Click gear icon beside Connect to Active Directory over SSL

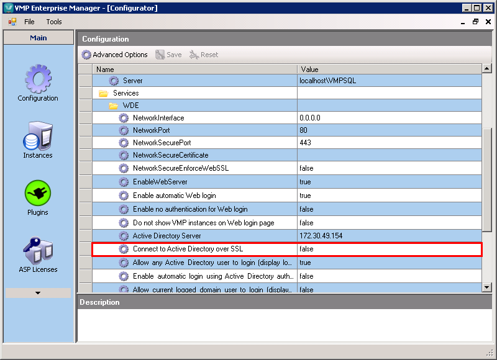point(124,249)
